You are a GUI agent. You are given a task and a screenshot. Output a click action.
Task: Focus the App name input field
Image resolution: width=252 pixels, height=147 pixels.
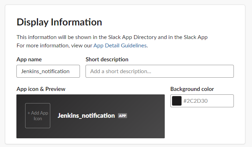48,71
